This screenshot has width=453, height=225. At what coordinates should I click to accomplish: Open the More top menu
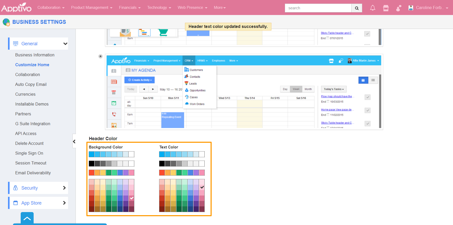[x=220, y=8]
